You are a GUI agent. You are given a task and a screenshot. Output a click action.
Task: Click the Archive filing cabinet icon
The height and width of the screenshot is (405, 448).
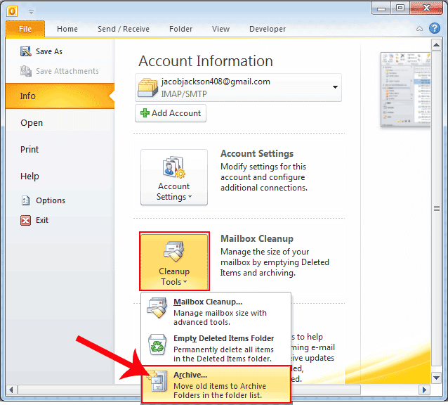[157, 381]
